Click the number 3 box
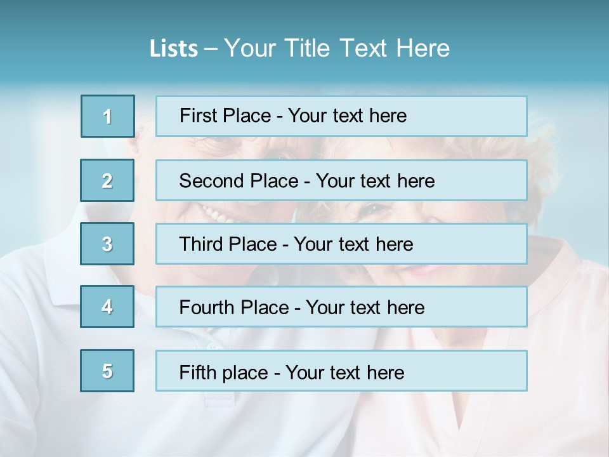The width and height of the screenshot is (609, 457). click(x=107, y=244)
